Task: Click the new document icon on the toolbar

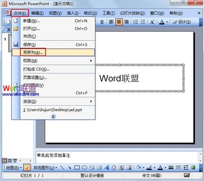Action: pos(8,22)
